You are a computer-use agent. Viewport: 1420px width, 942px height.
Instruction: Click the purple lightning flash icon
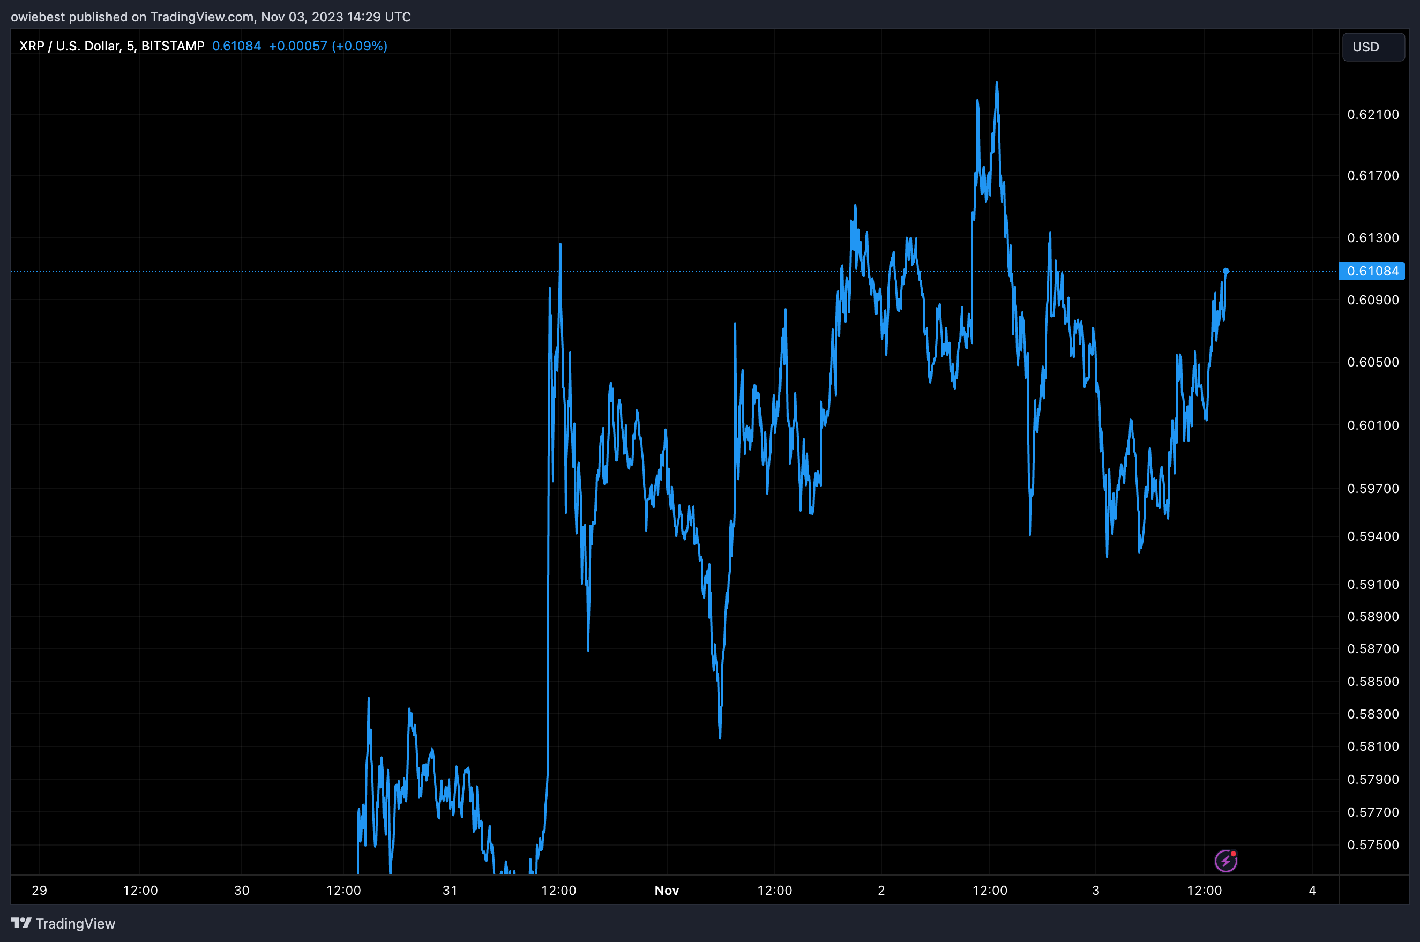[1225, 861]
